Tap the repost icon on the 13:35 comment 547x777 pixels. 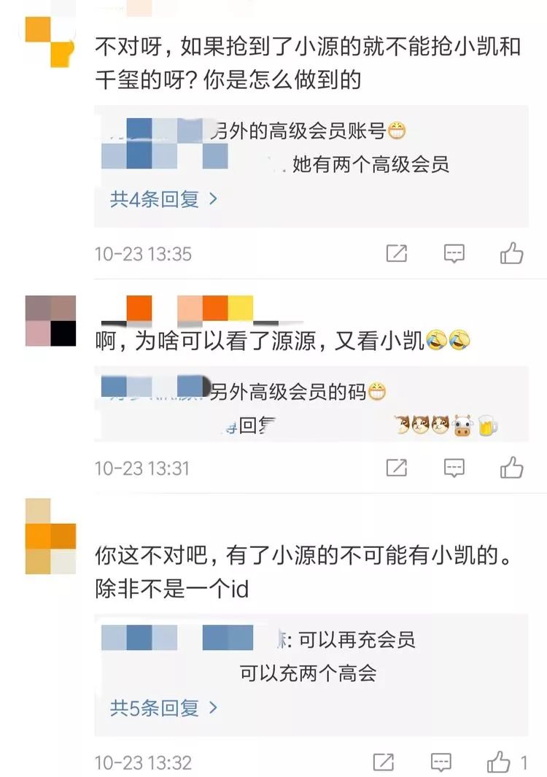pyautogui.click(x=397, y=253)
